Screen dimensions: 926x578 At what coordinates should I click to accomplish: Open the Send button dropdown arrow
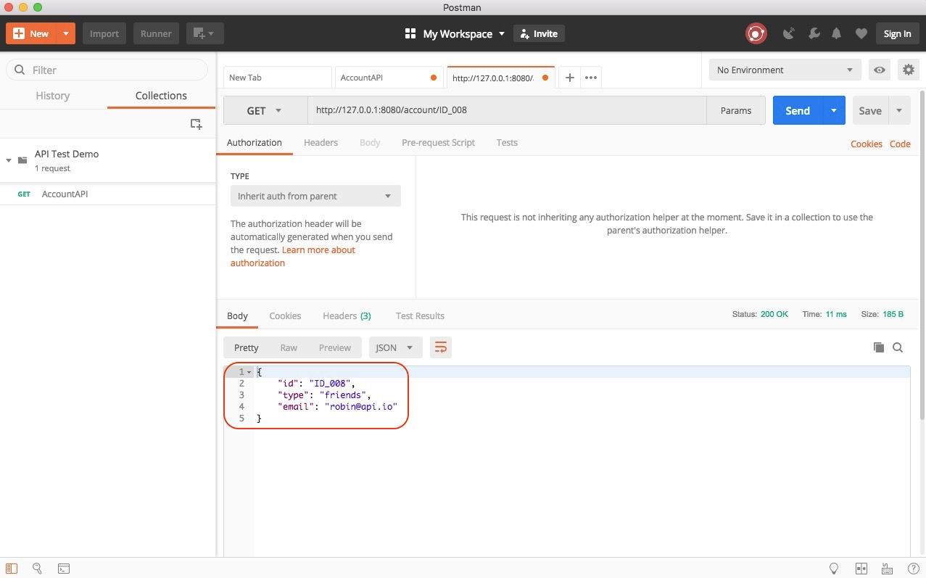tap(834, 110)
